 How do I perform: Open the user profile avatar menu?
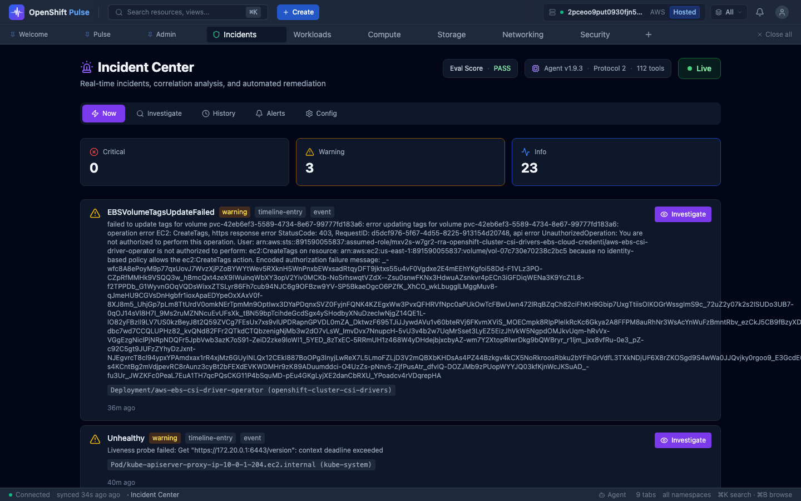782,12
